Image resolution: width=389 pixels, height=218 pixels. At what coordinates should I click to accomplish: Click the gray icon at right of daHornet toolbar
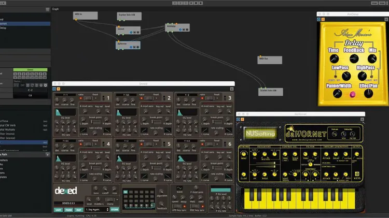point(362,119)
